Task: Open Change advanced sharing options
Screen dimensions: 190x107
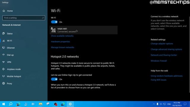Action: coord(166,49)
